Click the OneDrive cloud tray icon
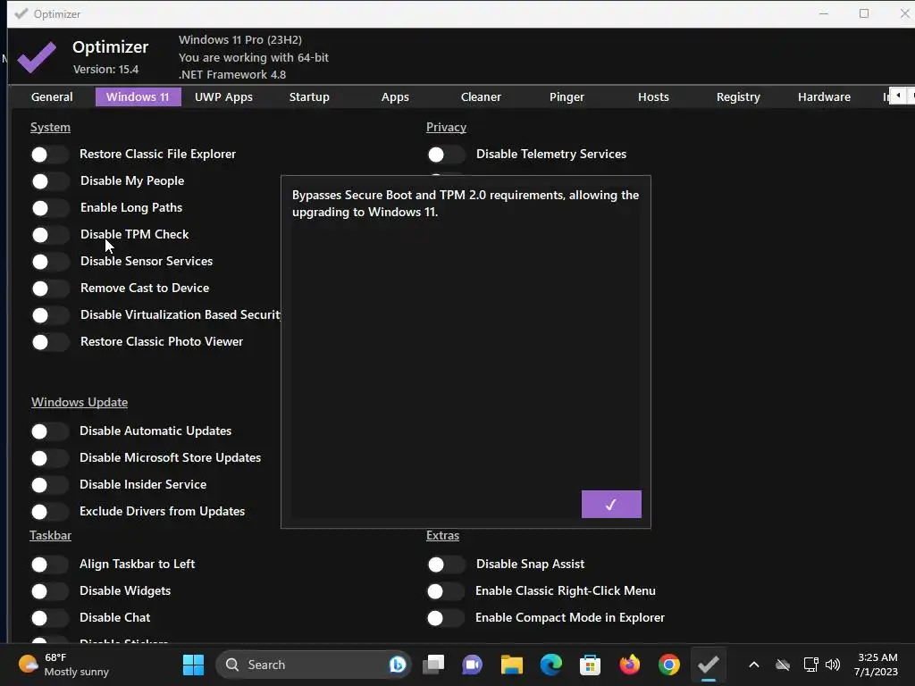Image resolution: width=915 pixels, height=686 pixels. point(783,665)
